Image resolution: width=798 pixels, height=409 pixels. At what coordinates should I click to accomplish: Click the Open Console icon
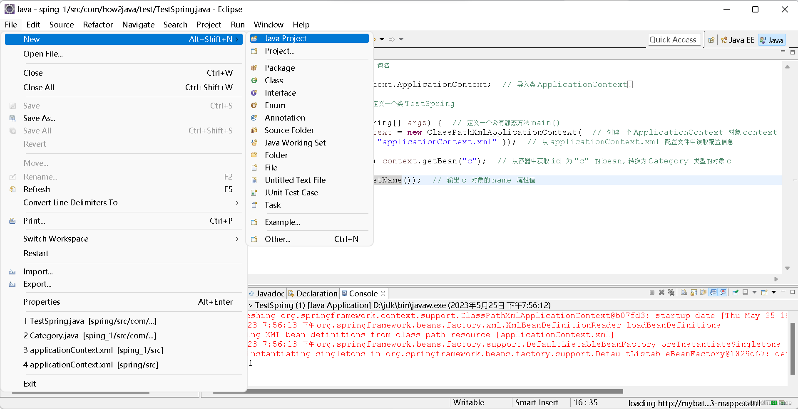click(764, 293)
